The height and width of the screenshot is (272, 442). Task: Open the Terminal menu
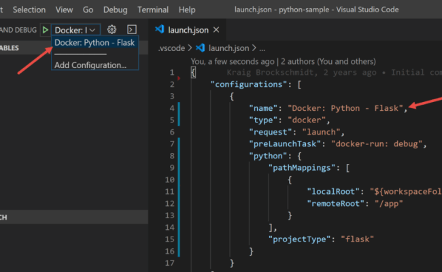[153, 10]
